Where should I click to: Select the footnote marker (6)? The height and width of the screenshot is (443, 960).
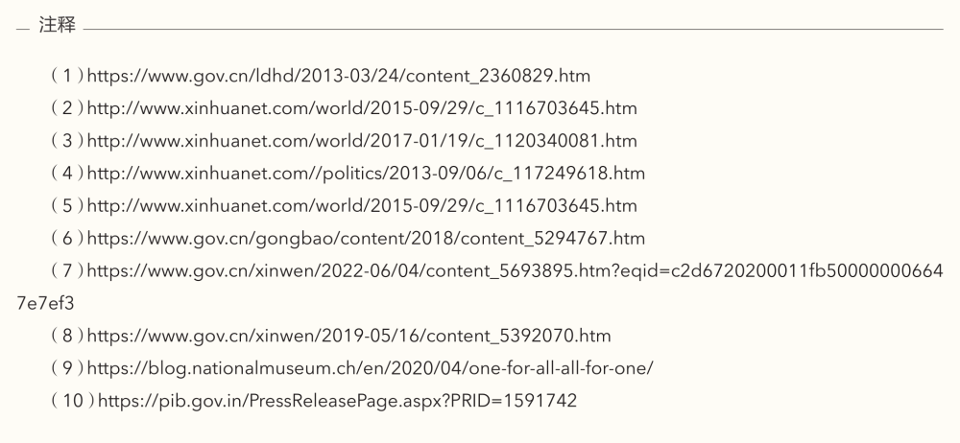pos(67,239)
